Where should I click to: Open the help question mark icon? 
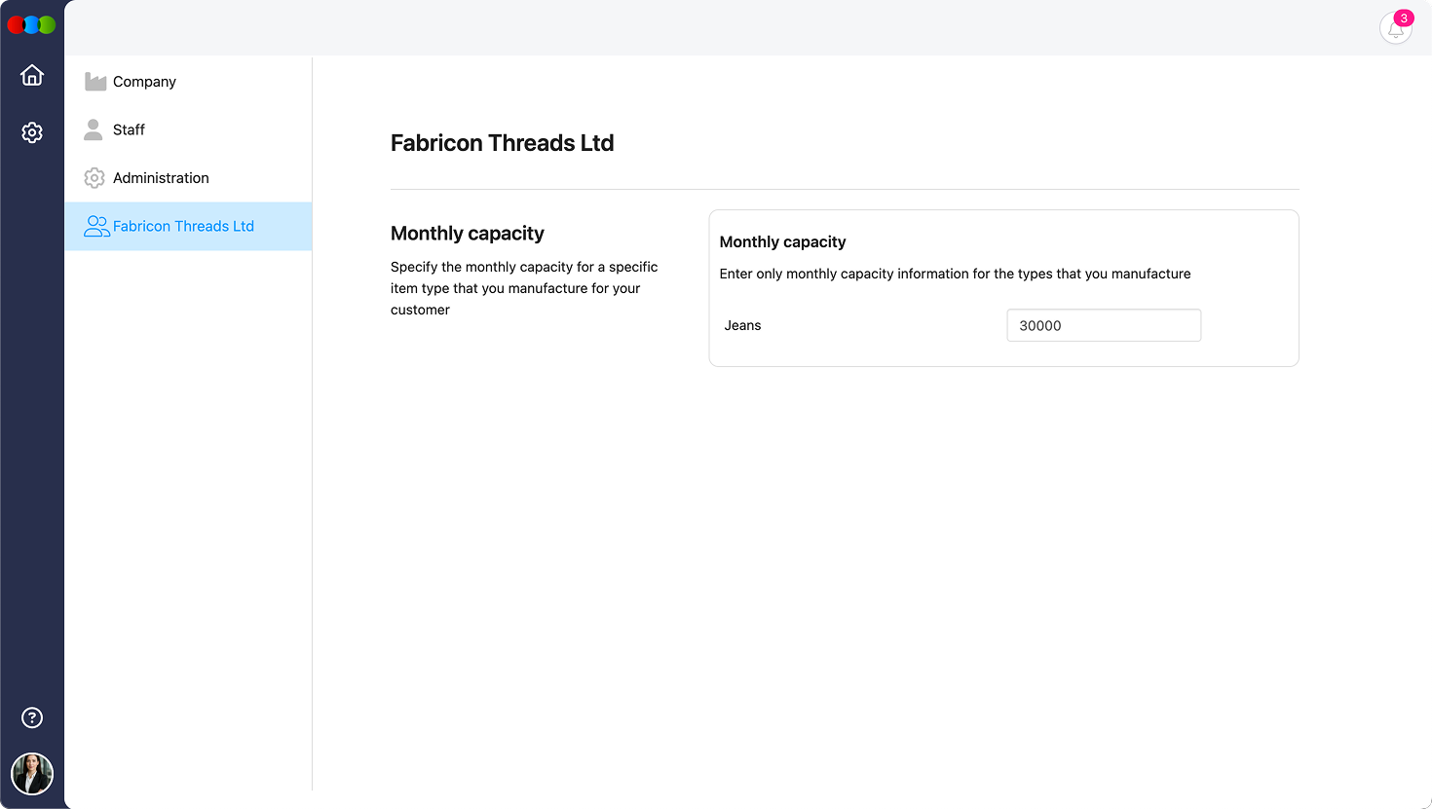coord(32,717)
